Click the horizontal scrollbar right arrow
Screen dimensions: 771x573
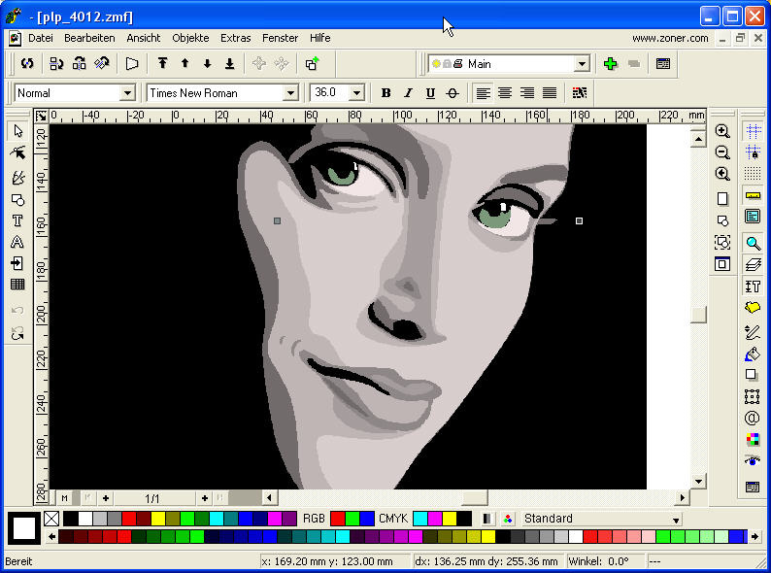click(682, 498)
